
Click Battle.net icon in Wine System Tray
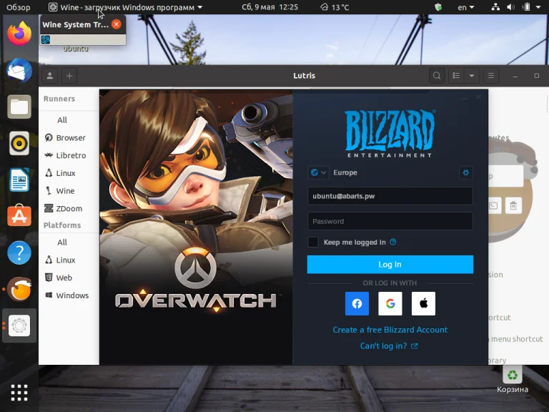point(46,39)
